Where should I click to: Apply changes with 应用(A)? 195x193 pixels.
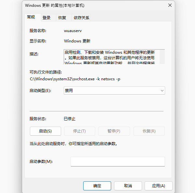pyautogui.click(x=159, y=186)
